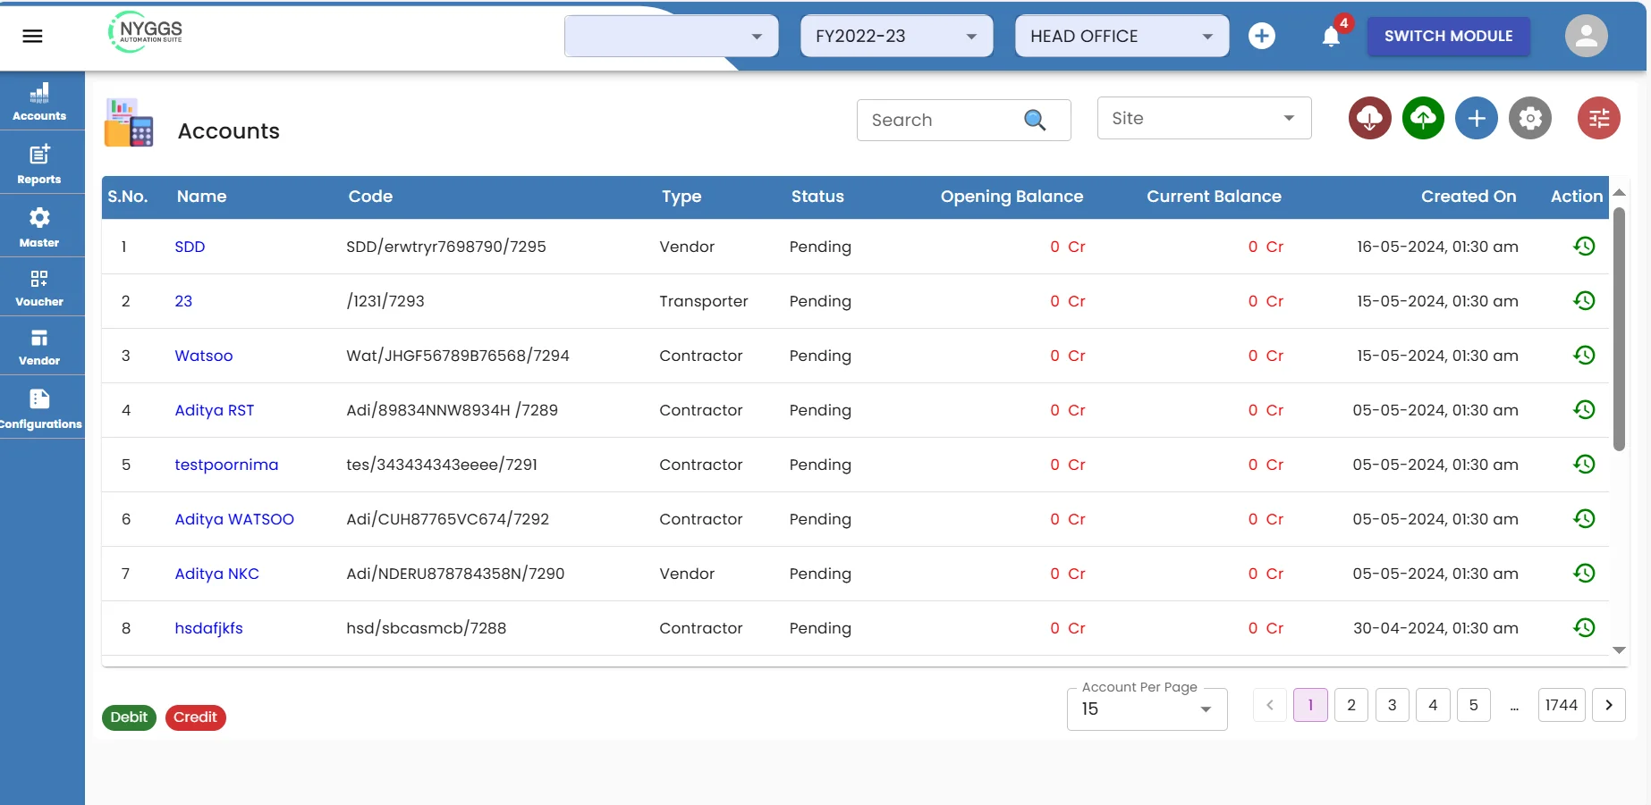Select current page 1
Image resolution: width=1651 pixels, height=805 pixels.
[1310, 705]
